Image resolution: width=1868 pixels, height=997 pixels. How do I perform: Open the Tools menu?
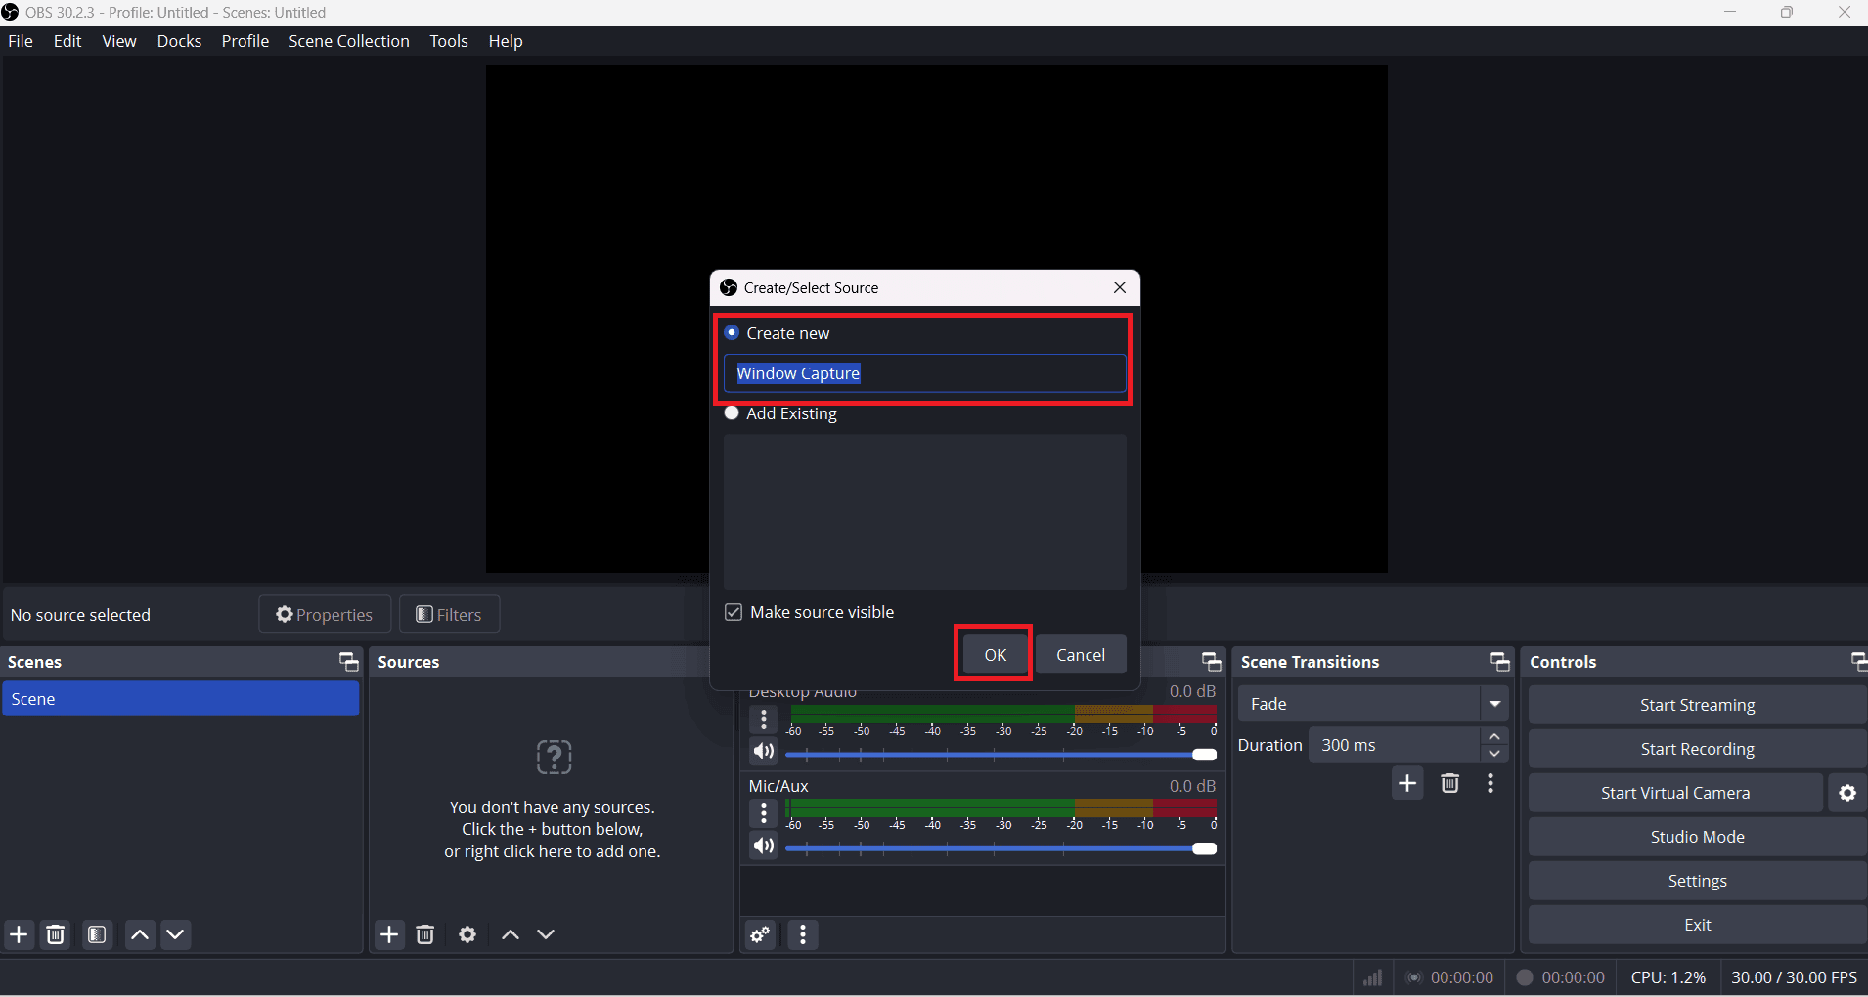coord(449,41)
